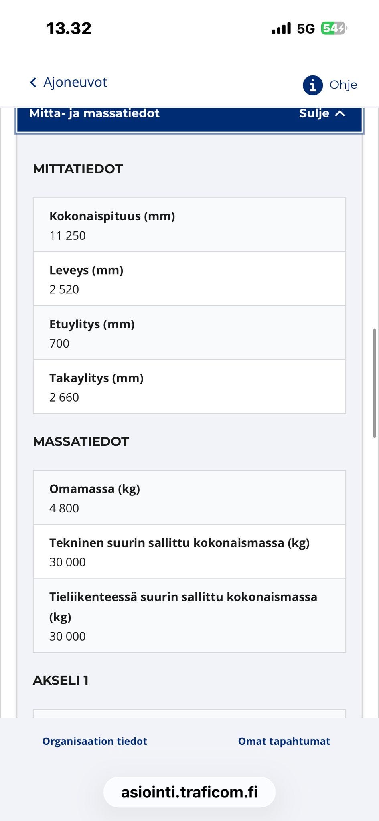Click the page scrollbar on the right
Screen dimensions: 379x821
tap(375, 383)
